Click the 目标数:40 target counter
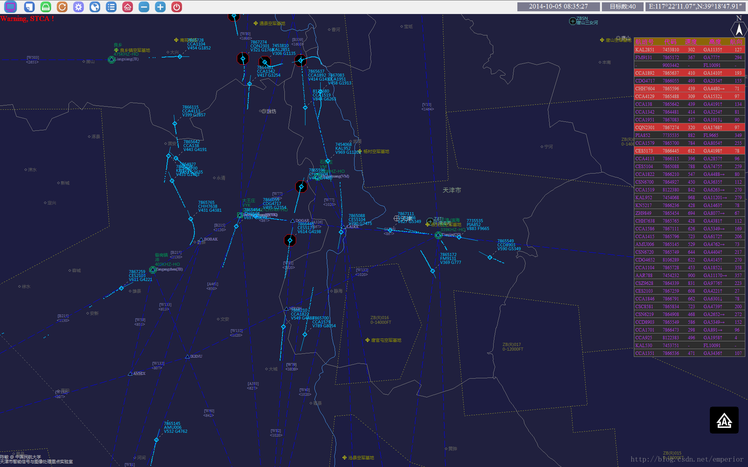The width and height of the screenshot is (748, 467). click(623, 7)
